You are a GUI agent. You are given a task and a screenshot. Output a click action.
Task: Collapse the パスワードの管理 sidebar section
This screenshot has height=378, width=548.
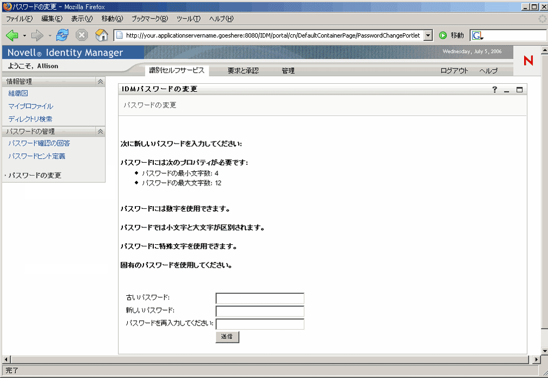click(x=100, y=132)
